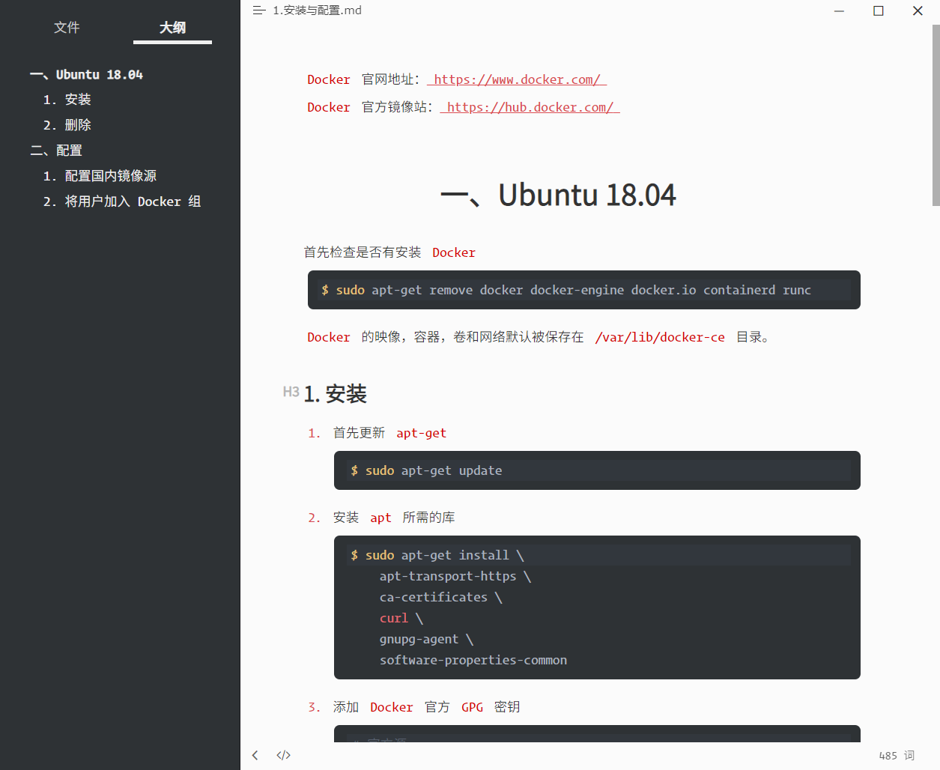
Task: Click the H3 marker beside 1. 安装
Action: 291,392
